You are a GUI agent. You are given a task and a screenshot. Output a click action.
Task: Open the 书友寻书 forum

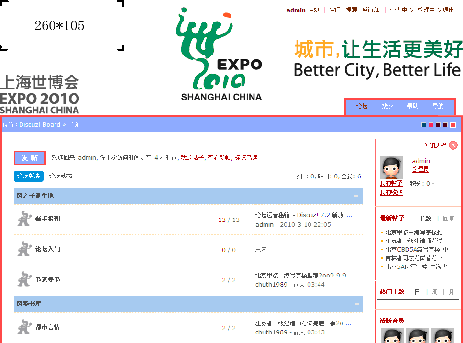tap(47, 279)
